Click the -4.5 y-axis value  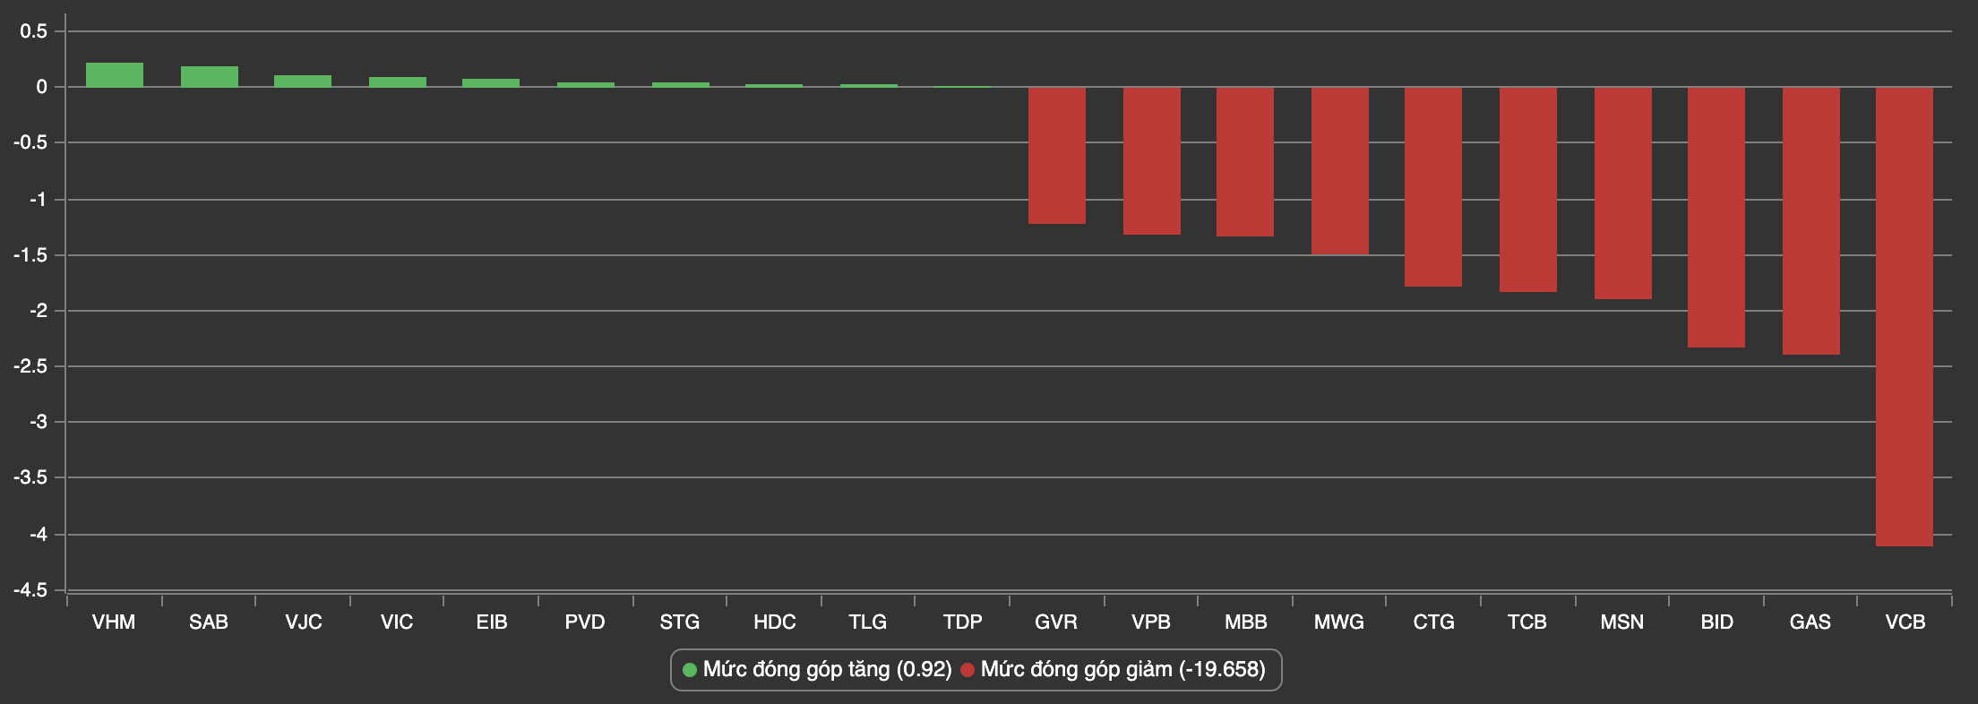[30, 591]
